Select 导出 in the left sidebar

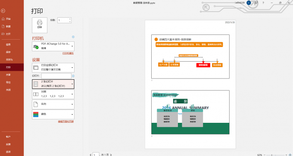(x=8, y=82)
